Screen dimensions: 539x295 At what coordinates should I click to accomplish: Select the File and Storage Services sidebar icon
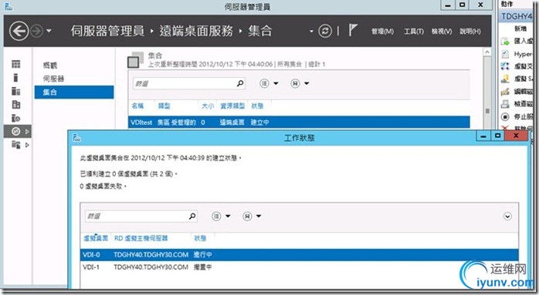(x=15, y=144)
